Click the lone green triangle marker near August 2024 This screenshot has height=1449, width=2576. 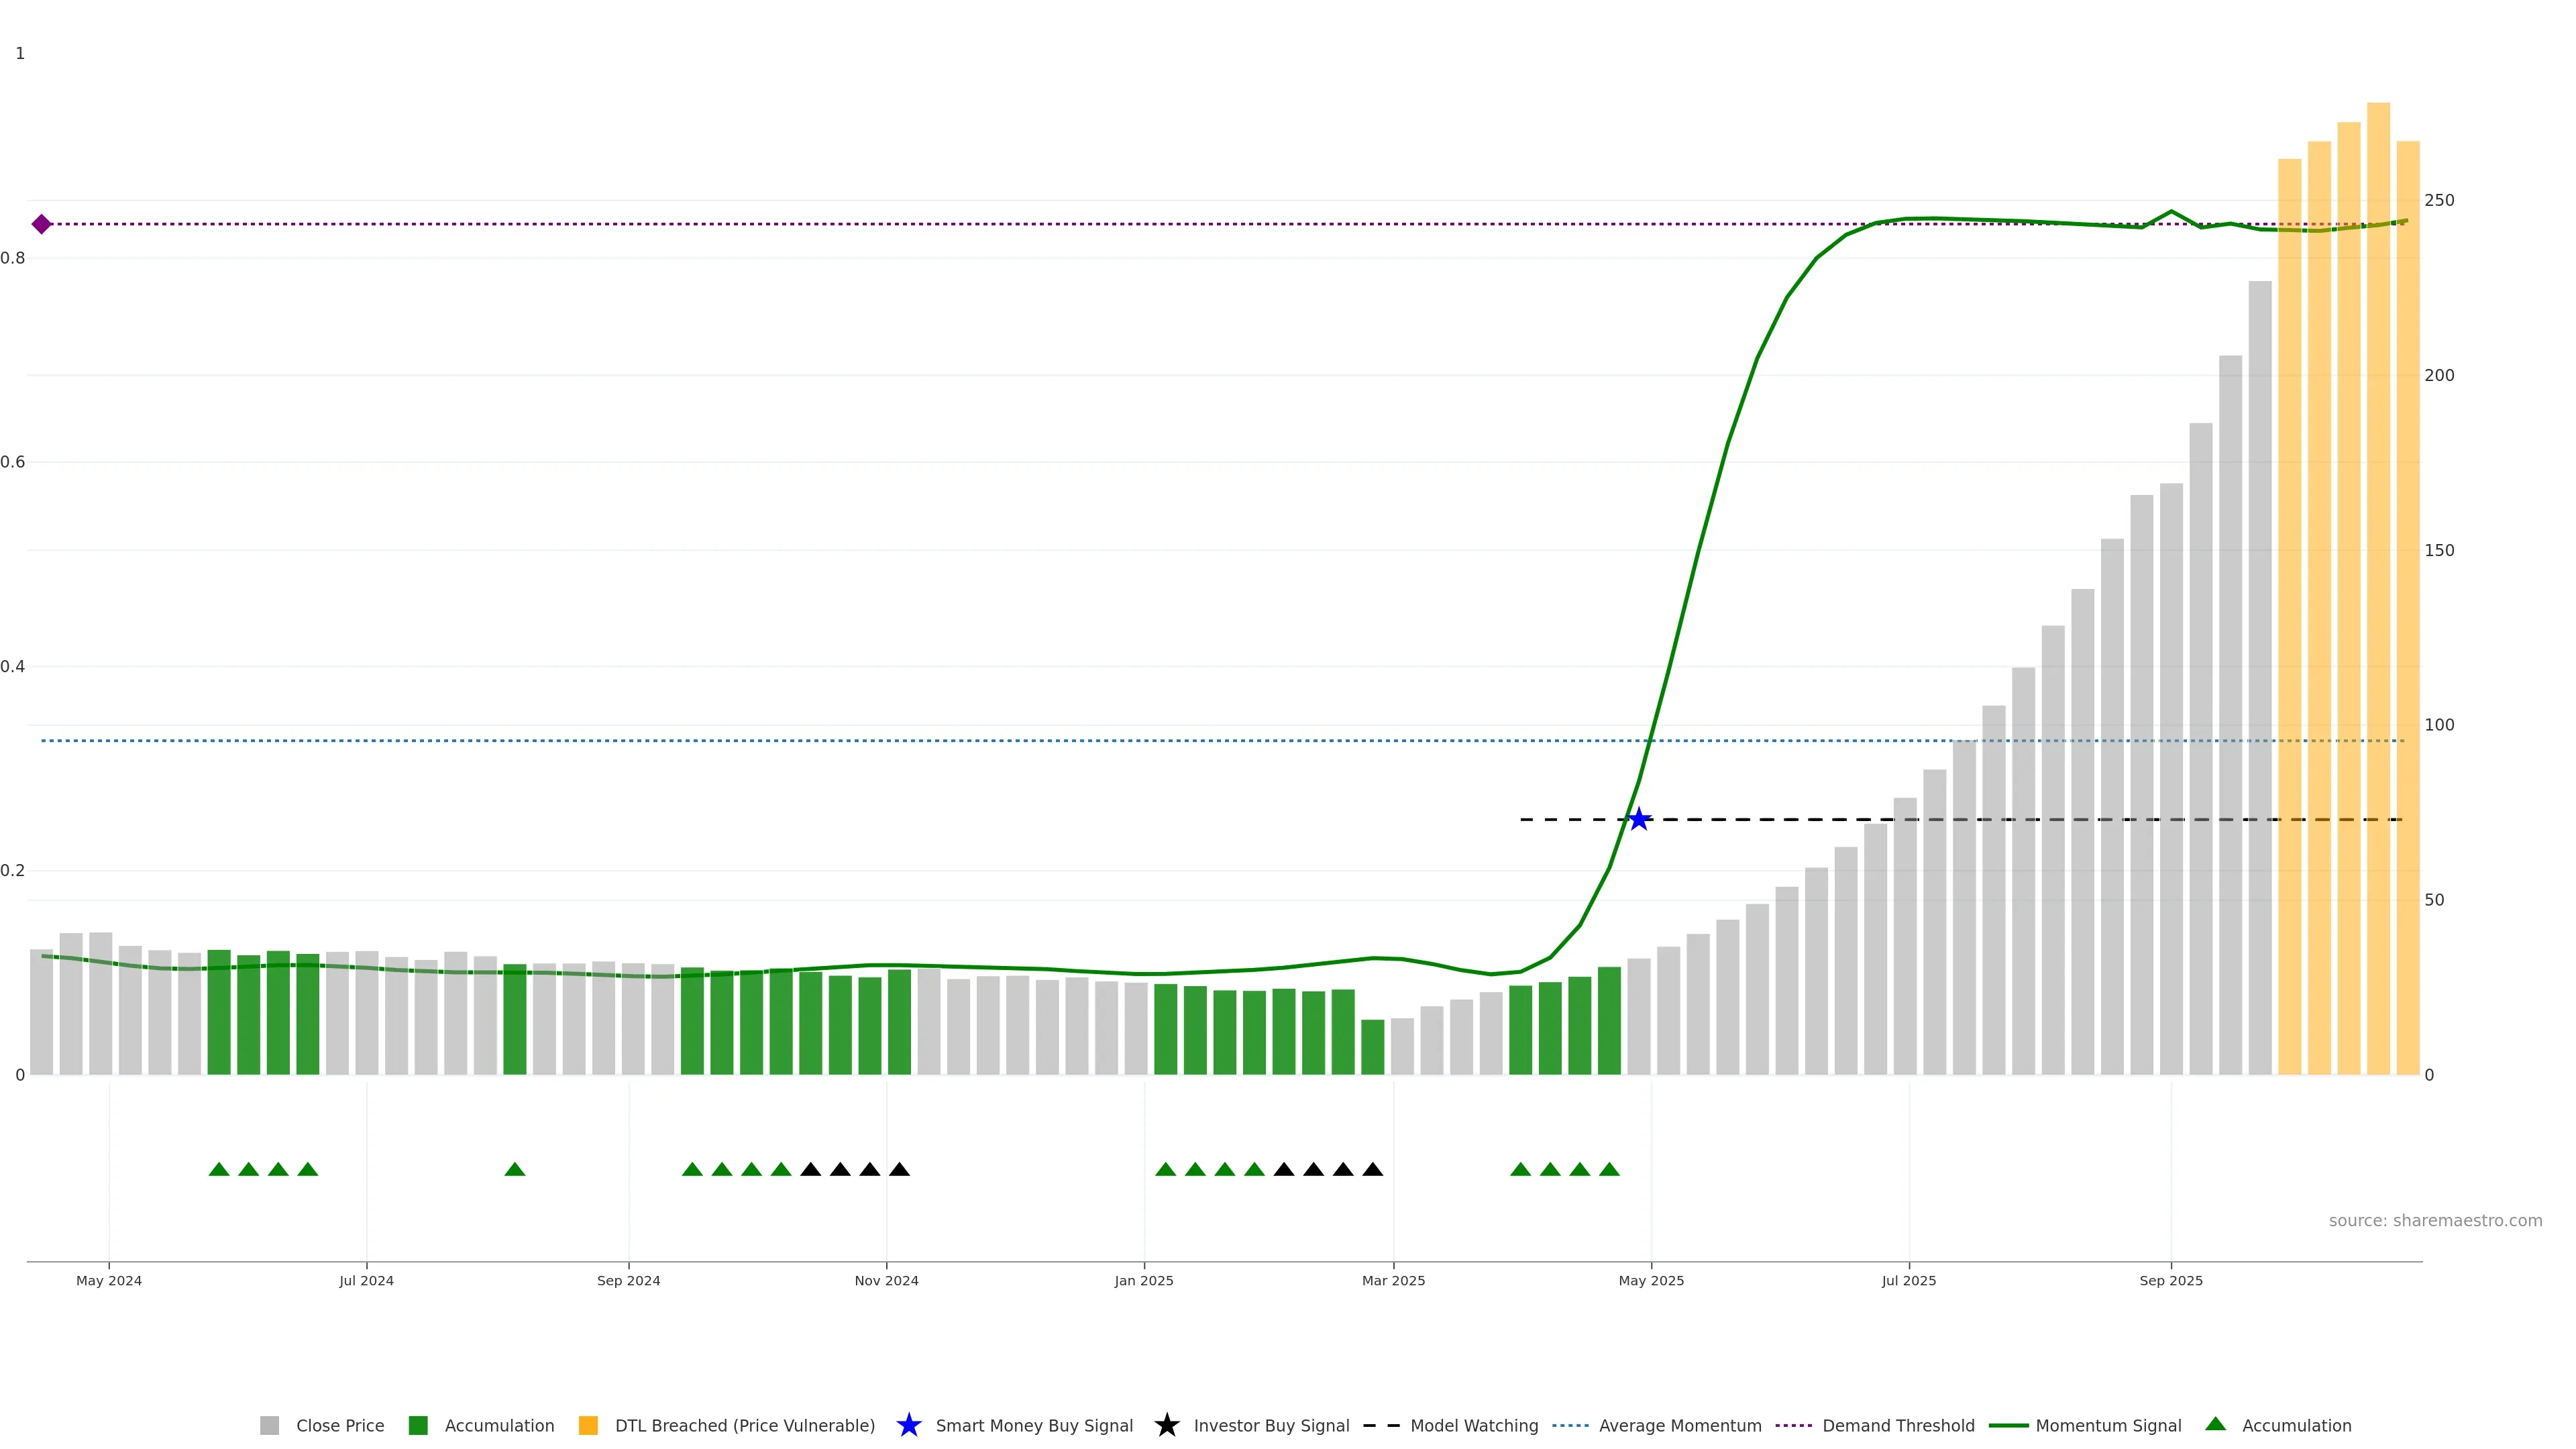tap(515, 1169)
